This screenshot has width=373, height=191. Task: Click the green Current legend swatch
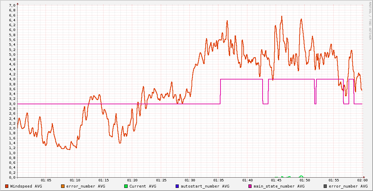pyautogui.click(x=126, y=186)
